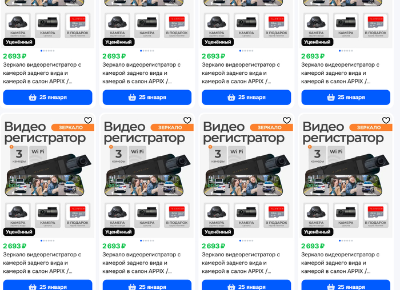
Task: Click the '25 января' button on the third bottom-row card
Action: pyautogui.click(x=246, y=285)
